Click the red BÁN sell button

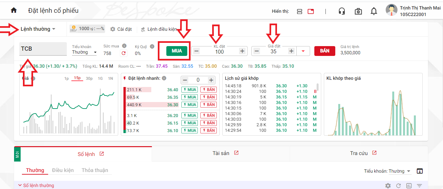coord(324,51)
